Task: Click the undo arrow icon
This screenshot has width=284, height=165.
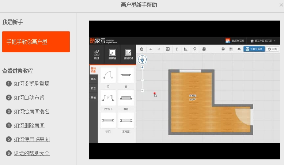Action: (x=151, y=49)
